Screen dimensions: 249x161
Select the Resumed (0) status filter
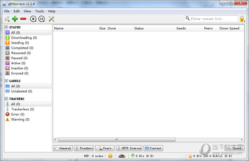click(28, 53)
